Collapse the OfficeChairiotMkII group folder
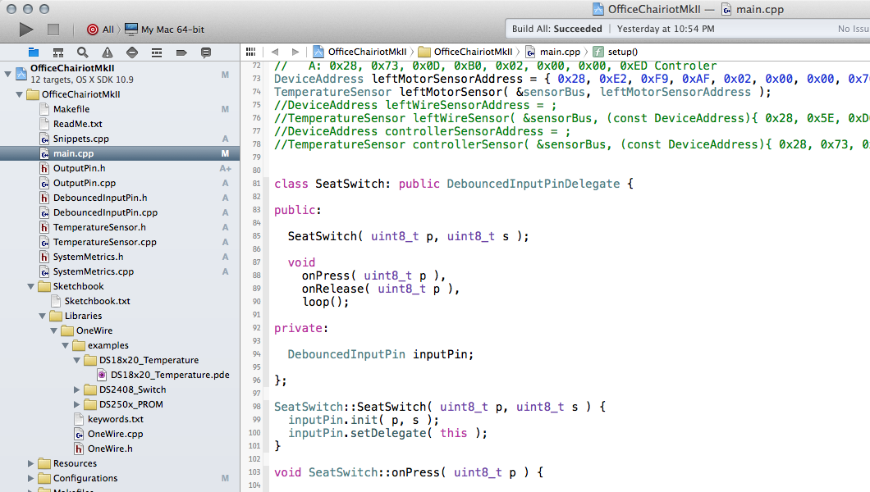 pos(20,94)
